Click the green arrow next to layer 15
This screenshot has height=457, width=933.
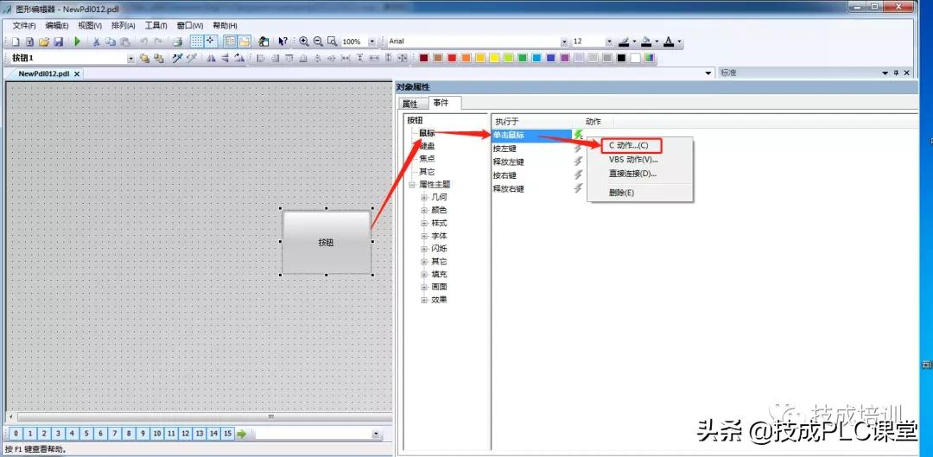[242, 434]
